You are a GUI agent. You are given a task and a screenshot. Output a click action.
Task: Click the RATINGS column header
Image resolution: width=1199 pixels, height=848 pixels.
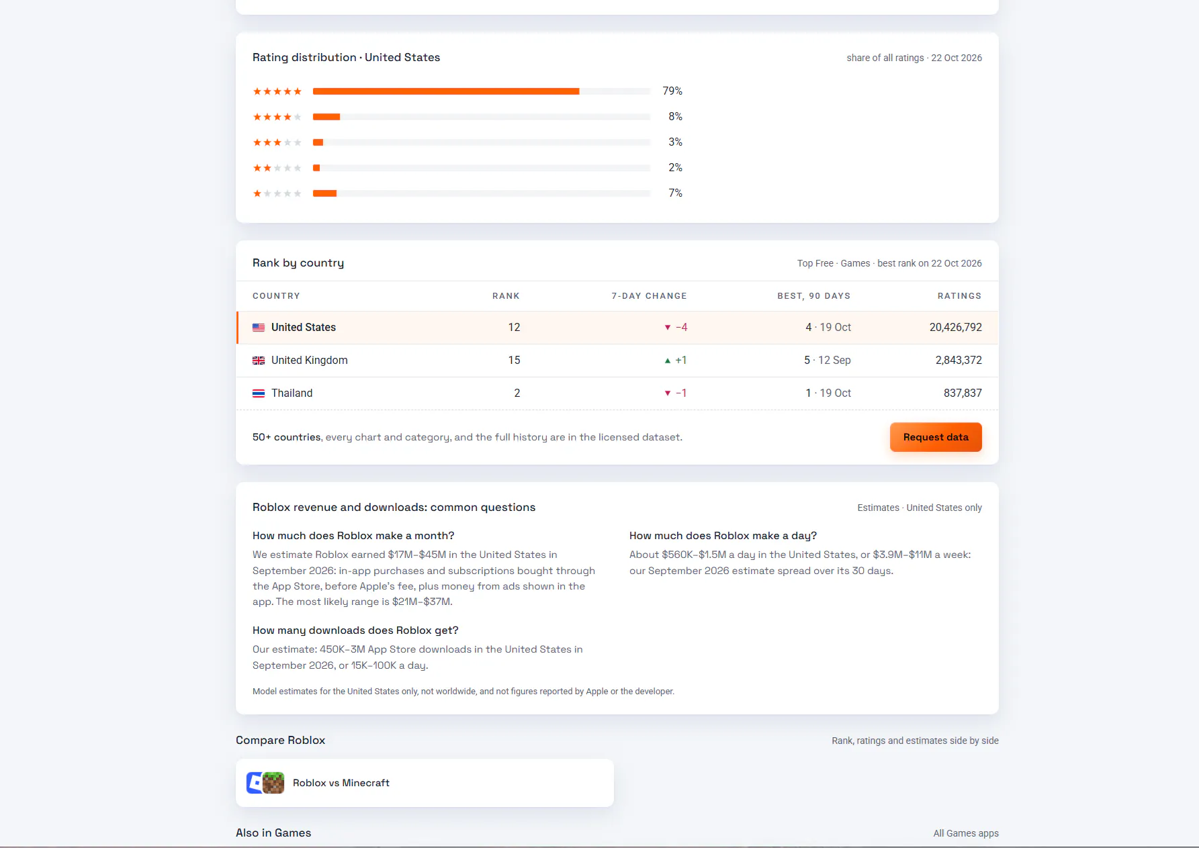(x=959, y=296)
